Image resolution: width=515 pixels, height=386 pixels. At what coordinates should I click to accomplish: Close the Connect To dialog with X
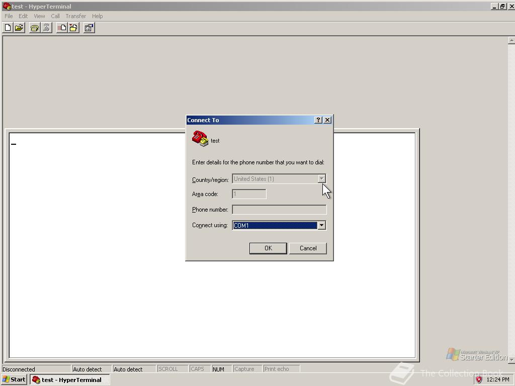(x=327, y=120)
